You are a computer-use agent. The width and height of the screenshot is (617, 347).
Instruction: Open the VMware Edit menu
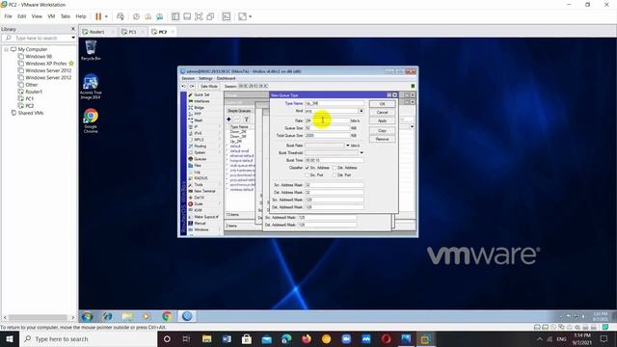click(21, 16)
